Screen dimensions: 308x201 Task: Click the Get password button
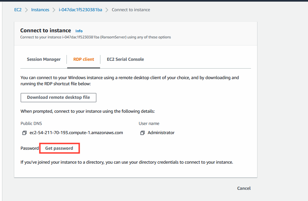click(59, 148)
